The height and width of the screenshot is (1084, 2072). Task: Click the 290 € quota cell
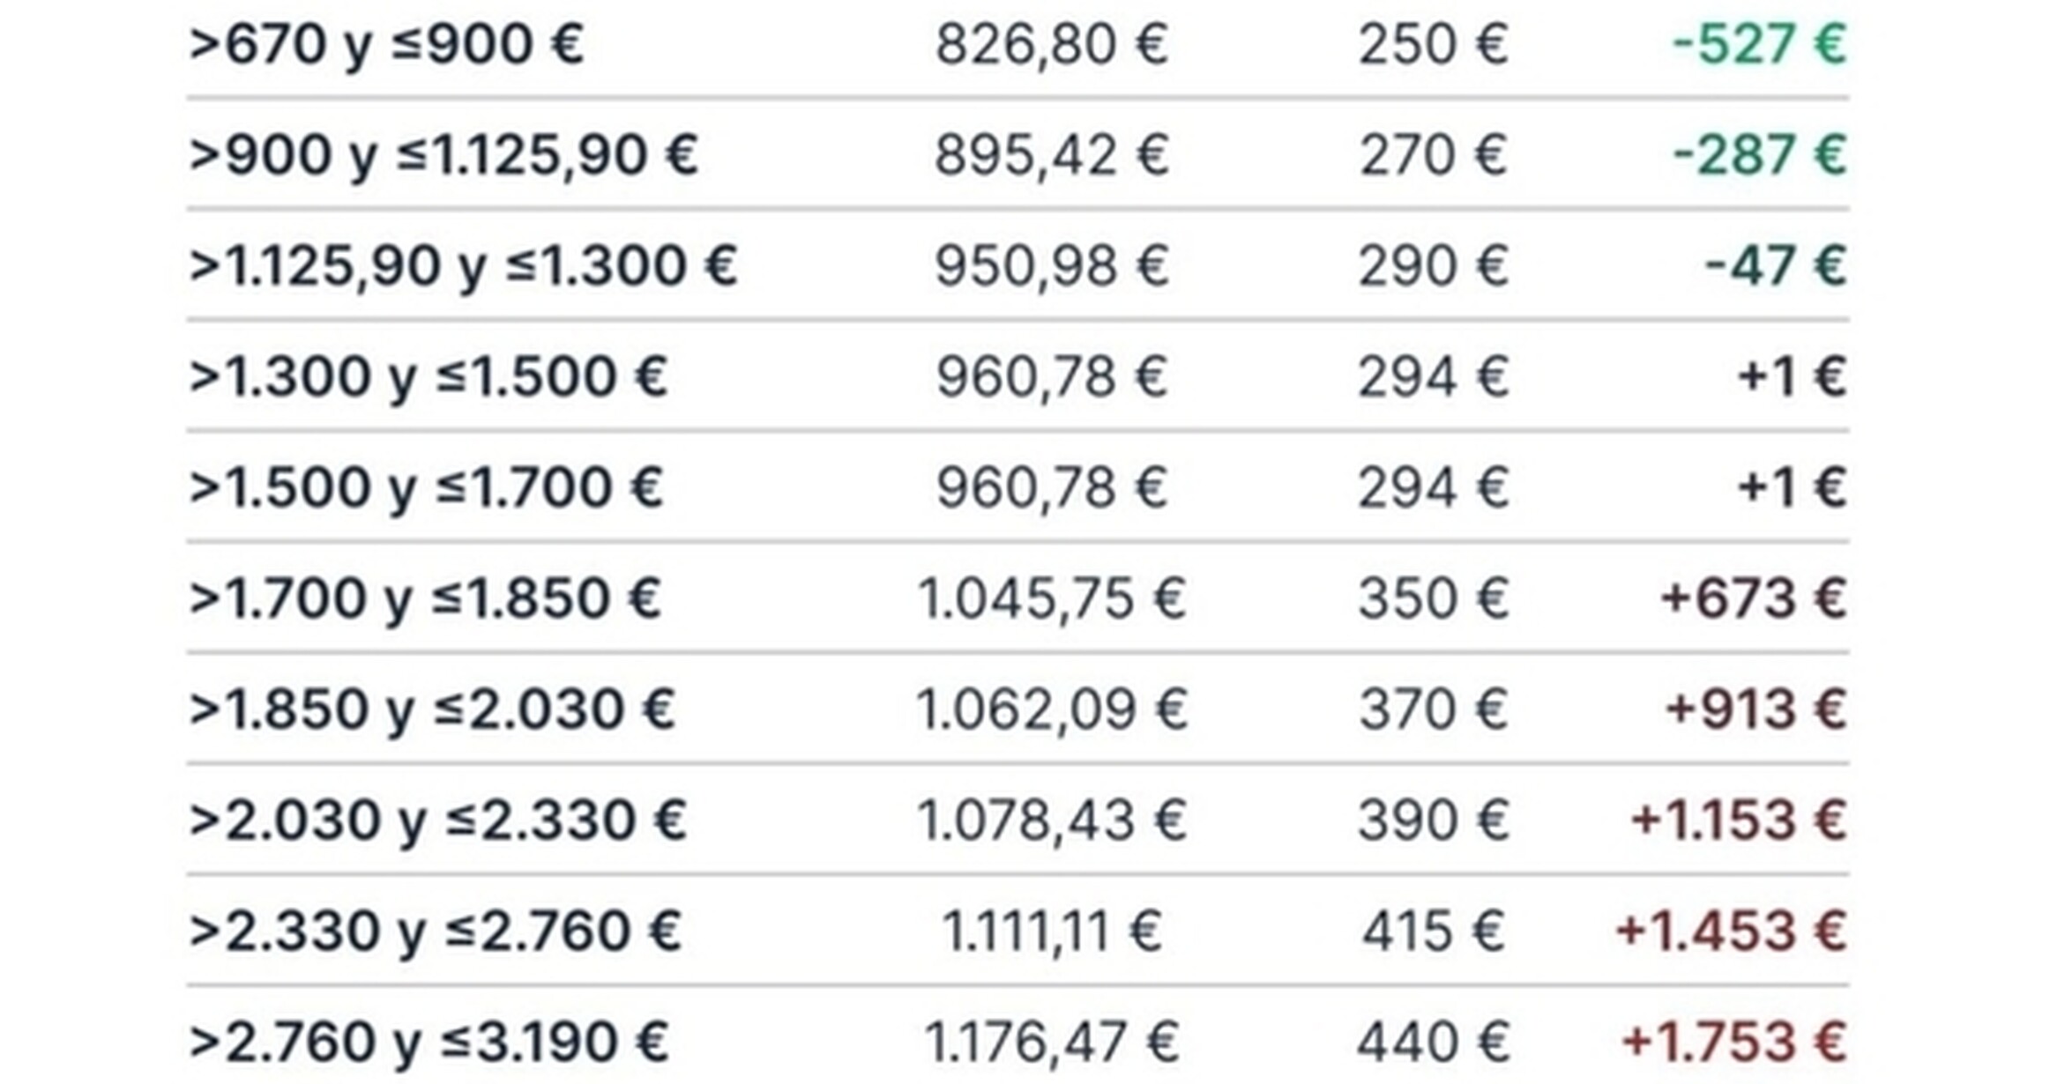1433,266
